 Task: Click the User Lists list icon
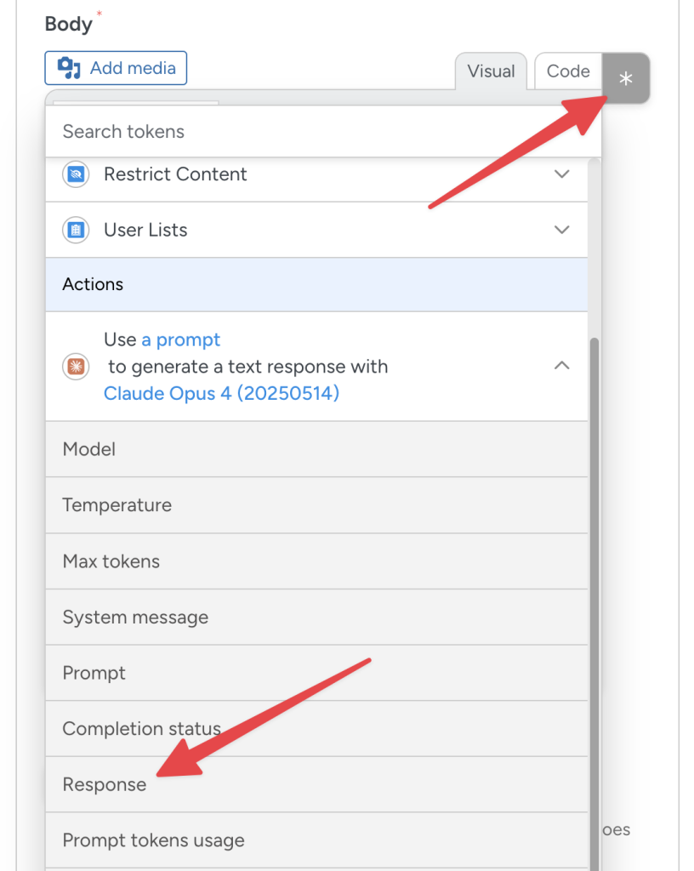[x=75, y=230]
